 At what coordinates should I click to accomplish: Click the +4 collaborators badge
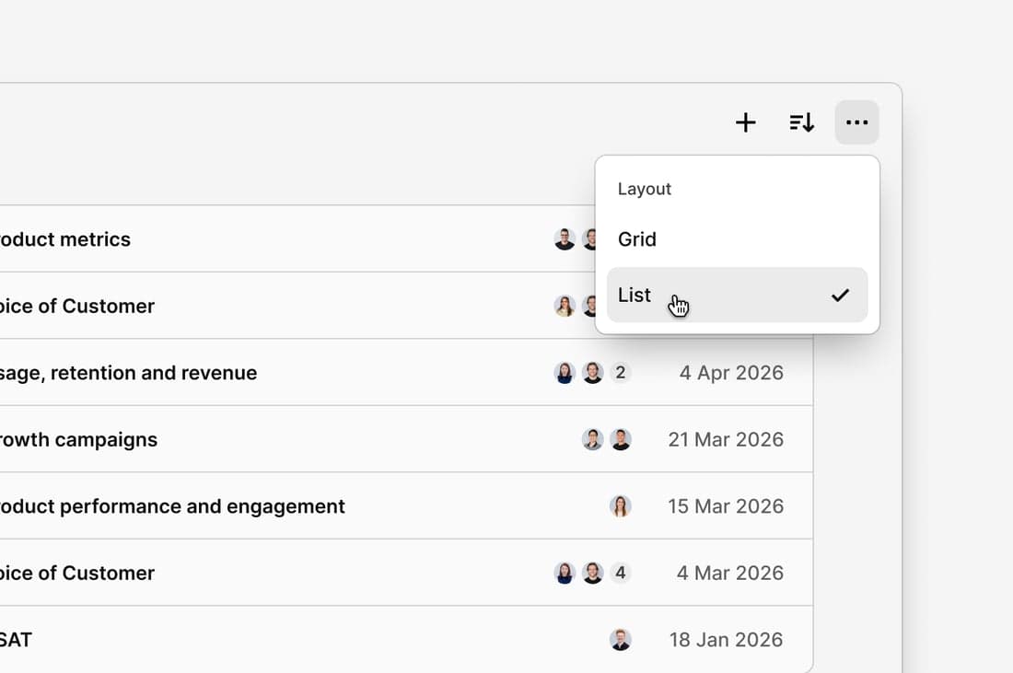click(620, 573)
